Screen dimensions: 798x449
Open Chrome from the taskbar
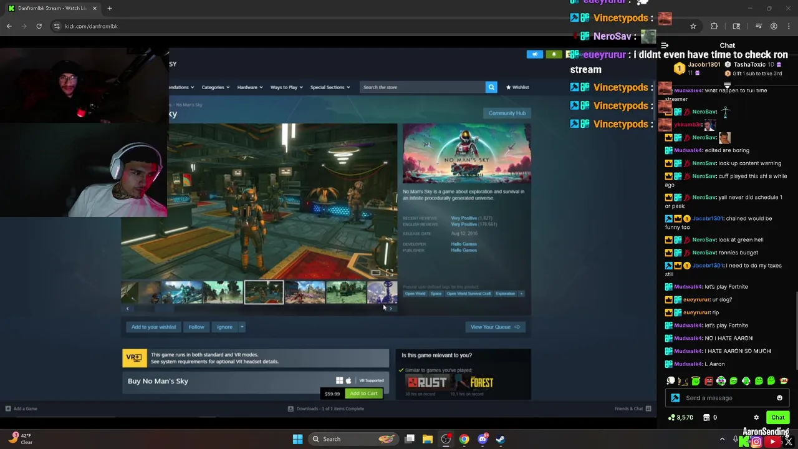coord(464,439)
